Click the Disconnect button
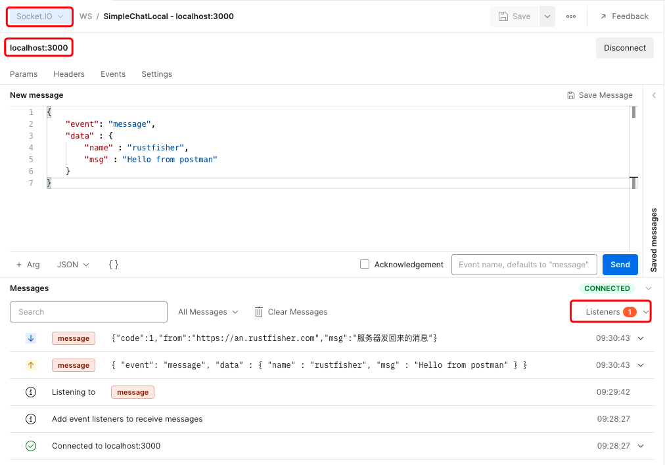 tap(624, 48)
